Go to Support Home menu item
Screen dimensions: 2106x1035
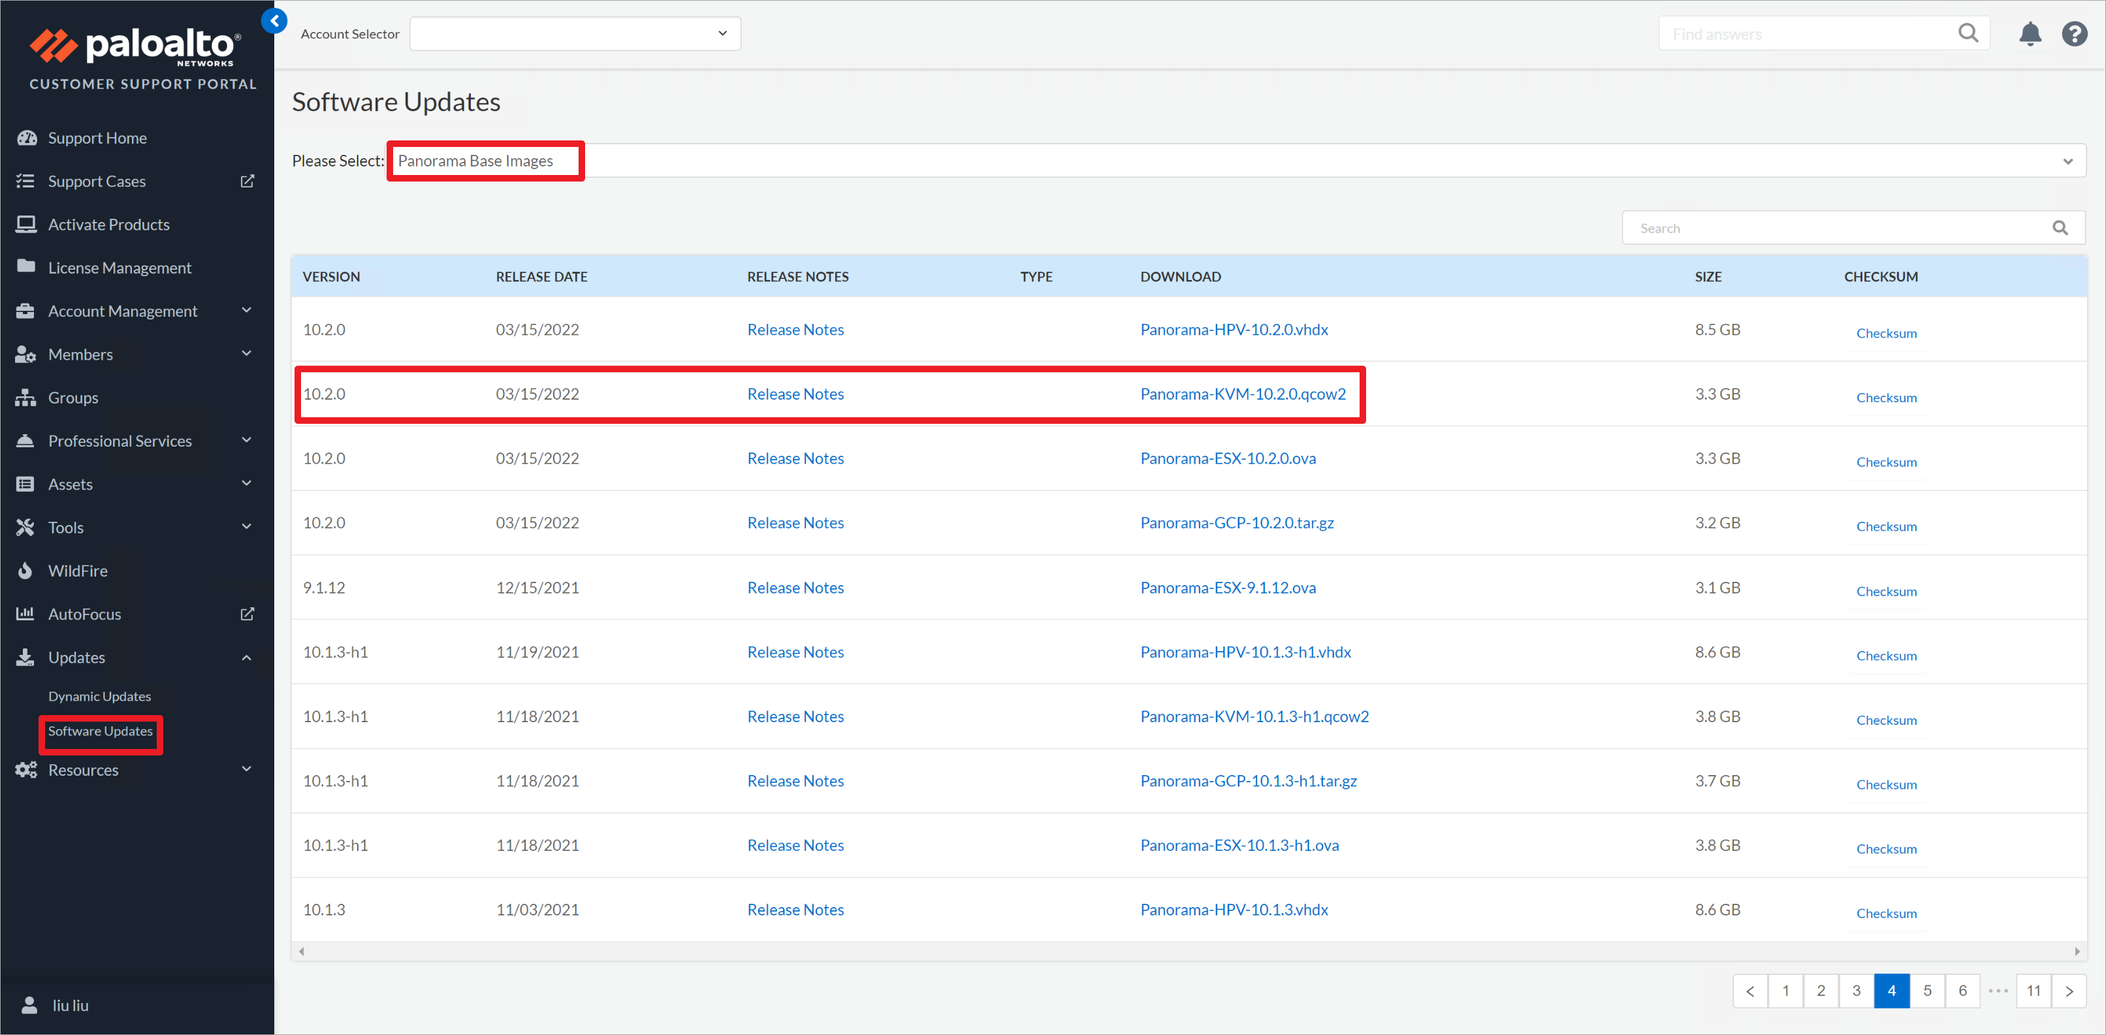tap(97, 137)
